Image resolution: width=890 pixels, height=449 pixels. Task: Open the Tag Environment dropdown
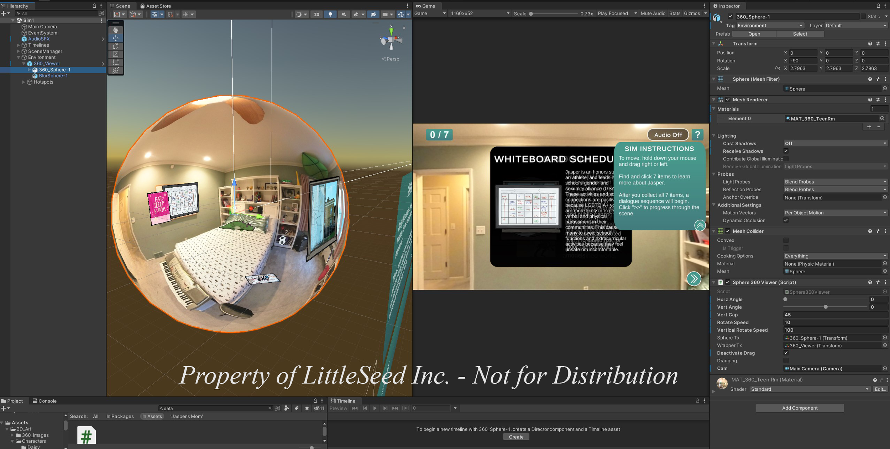click(x=770, y=26)
